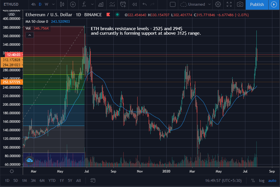
Task: Click the compare or add symbol icon
Action: (x=73, y=4)
